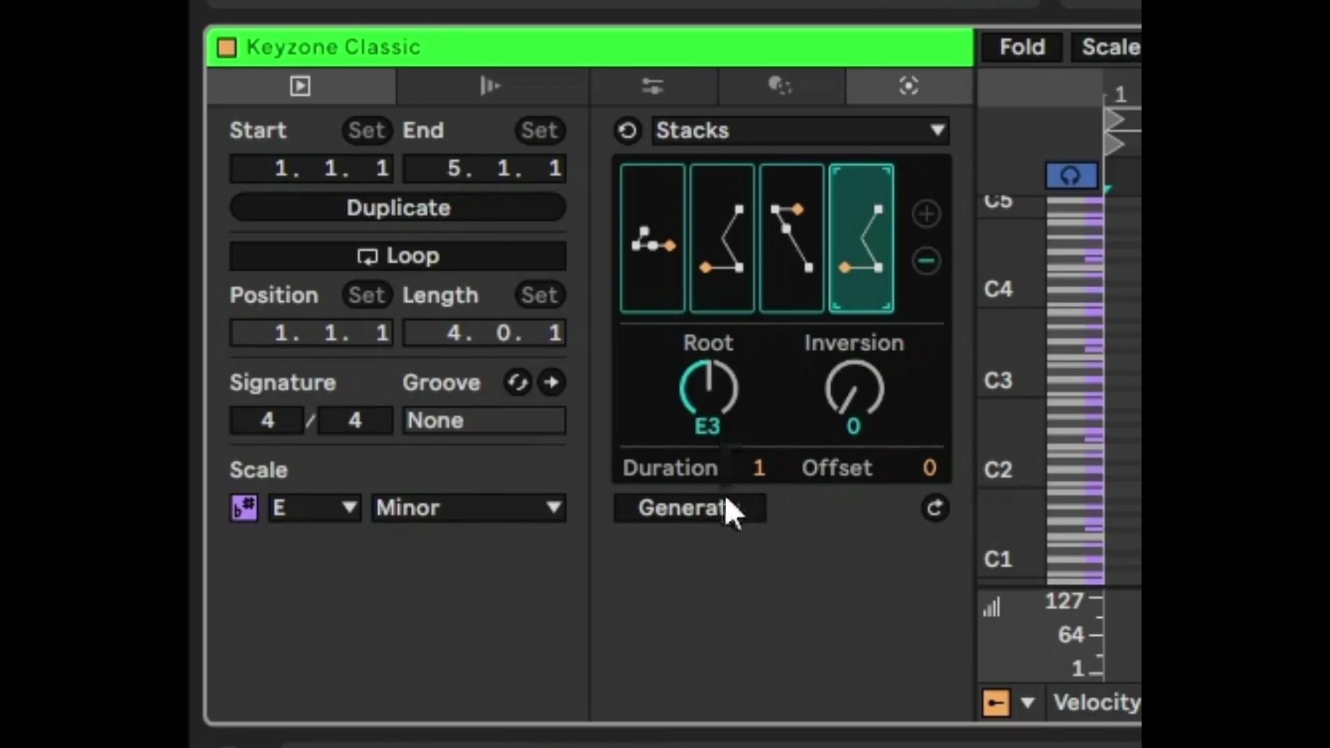Click the Duration value field

(x=759, y=468)
